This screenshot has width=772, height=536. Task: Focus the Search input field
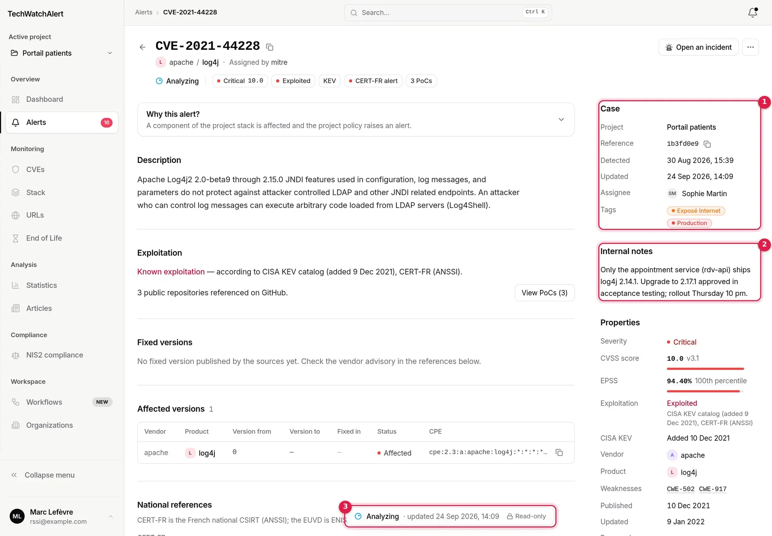pyautogui.click(x=448, y=12)
